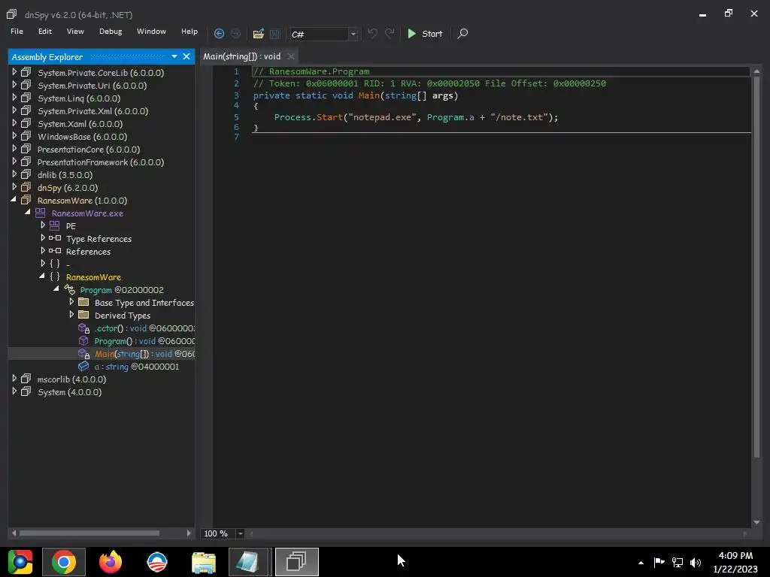Expand System.Private.Uri assembly node

(x=14, y=85)
